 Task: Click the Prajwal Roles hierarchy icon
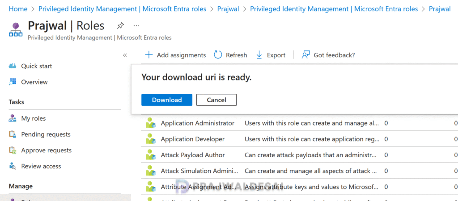pyautogui.click(x=16, y=30)
